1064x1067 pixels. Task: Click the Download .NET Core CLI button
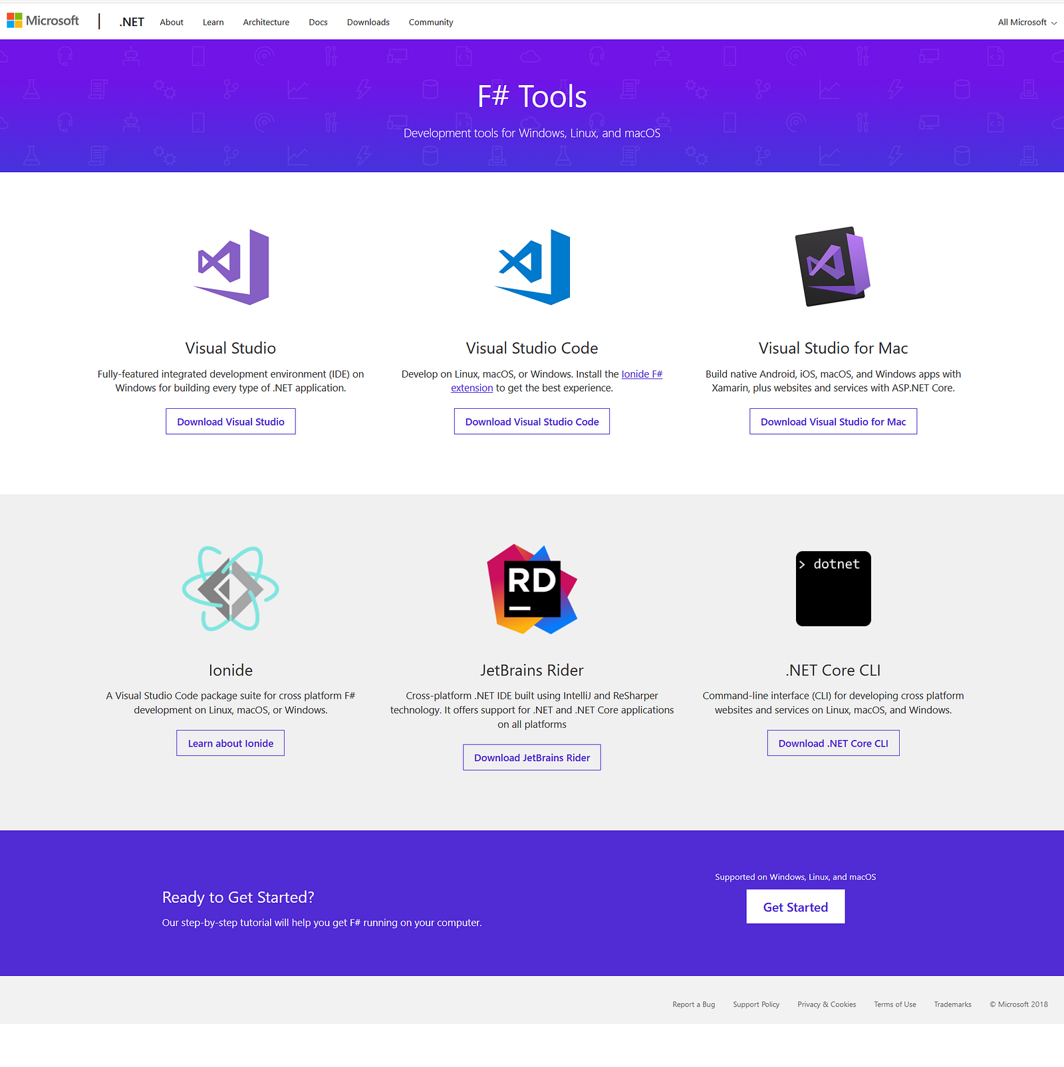point(833,743)
